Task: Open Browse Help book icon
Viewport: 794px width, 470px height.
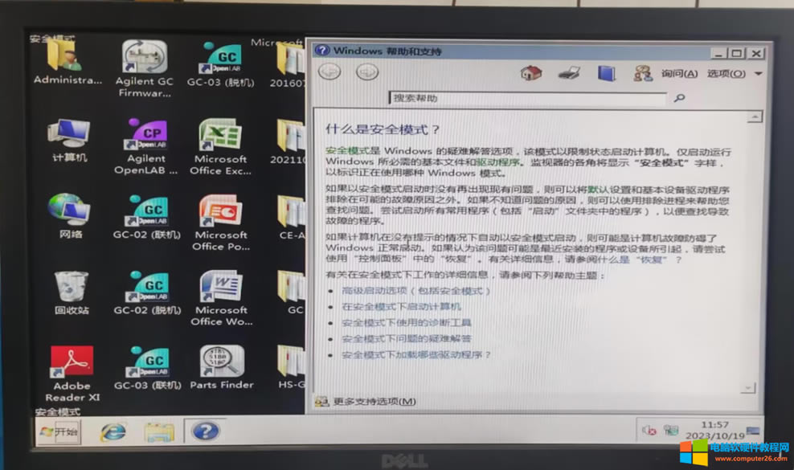Action: tap(605, 73)
